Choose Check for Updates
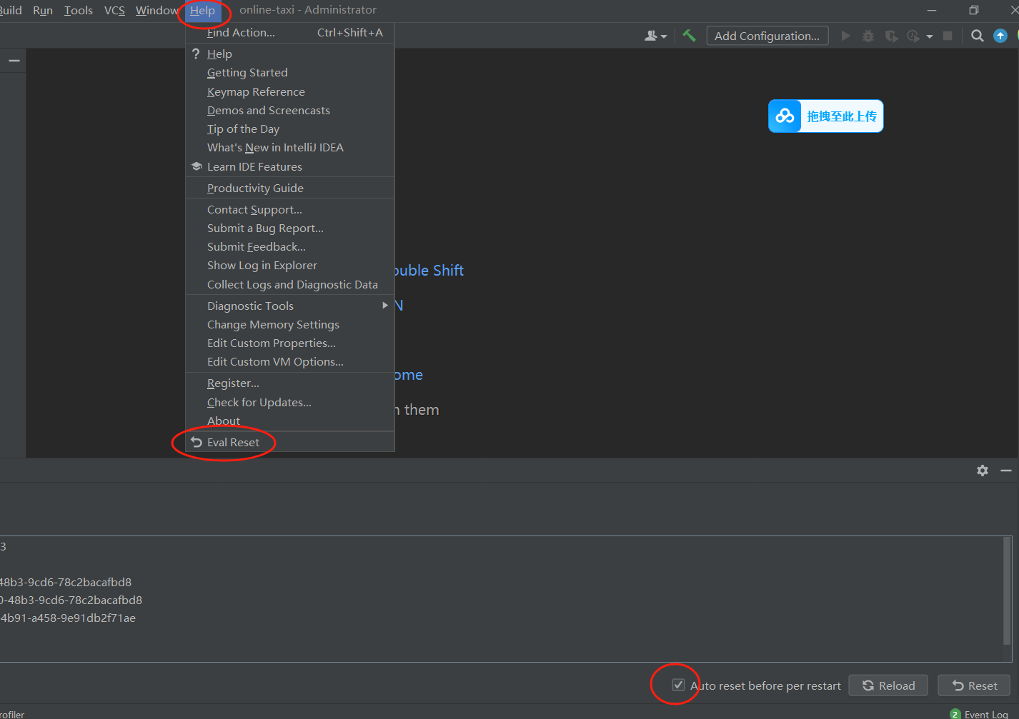The width and height of the screenshot is (1019, 719). 290,402
